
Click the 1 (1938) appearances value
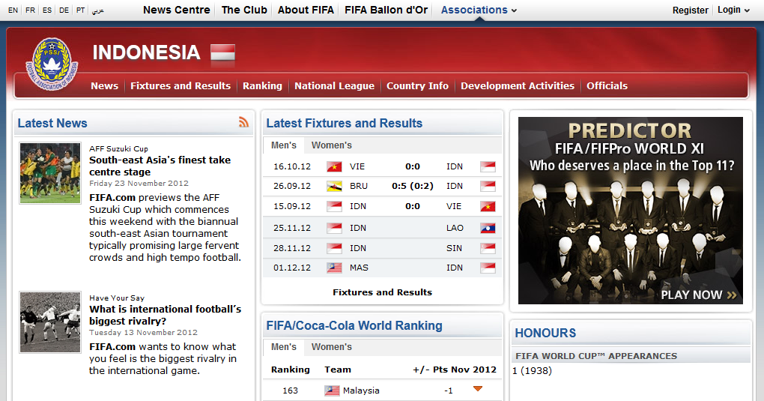click(x=532, y=371)
